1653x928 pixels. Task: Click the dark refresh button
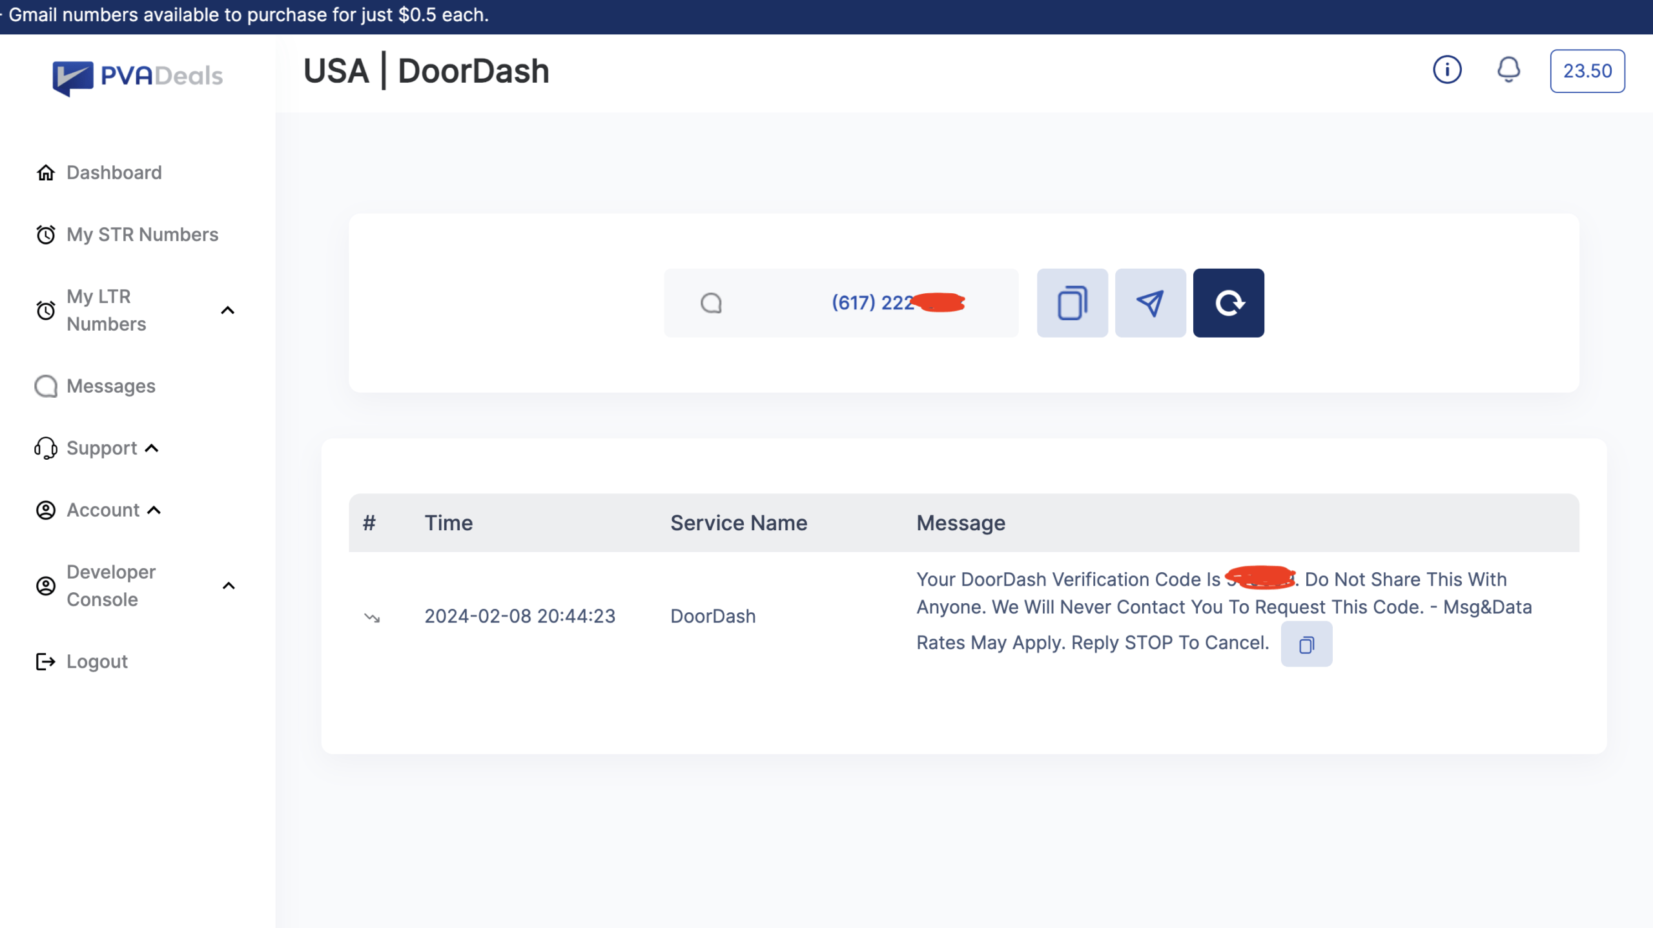1228,303
